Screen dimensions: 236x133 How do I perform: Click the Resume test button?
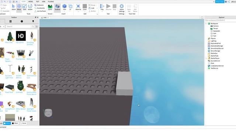click(x=108, y=7)
